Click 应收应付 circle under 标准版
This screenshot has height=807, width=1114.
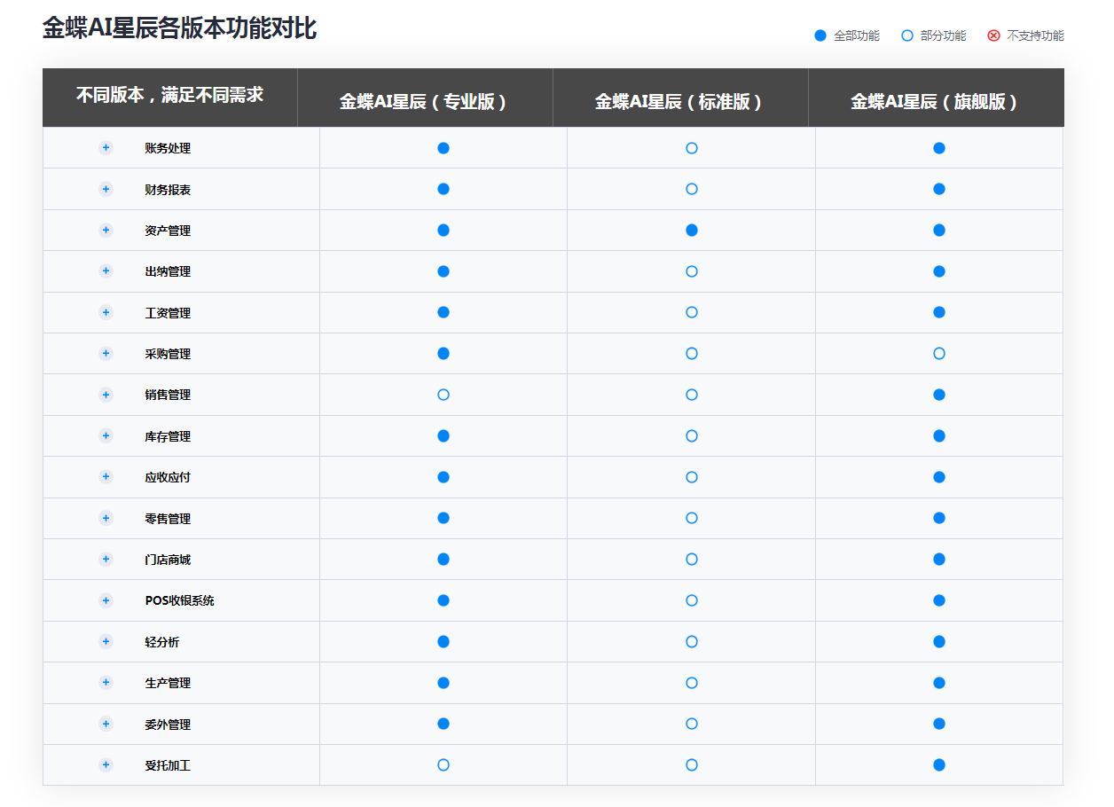pos(692,477)
